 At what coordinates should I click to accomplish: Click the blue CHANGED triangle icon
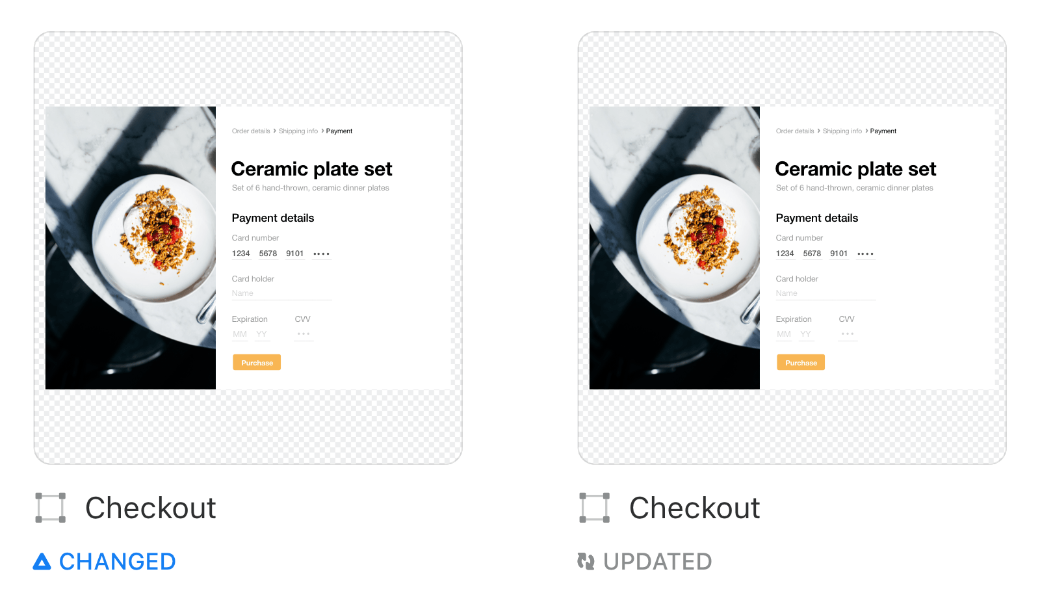(x=42, y=562)
